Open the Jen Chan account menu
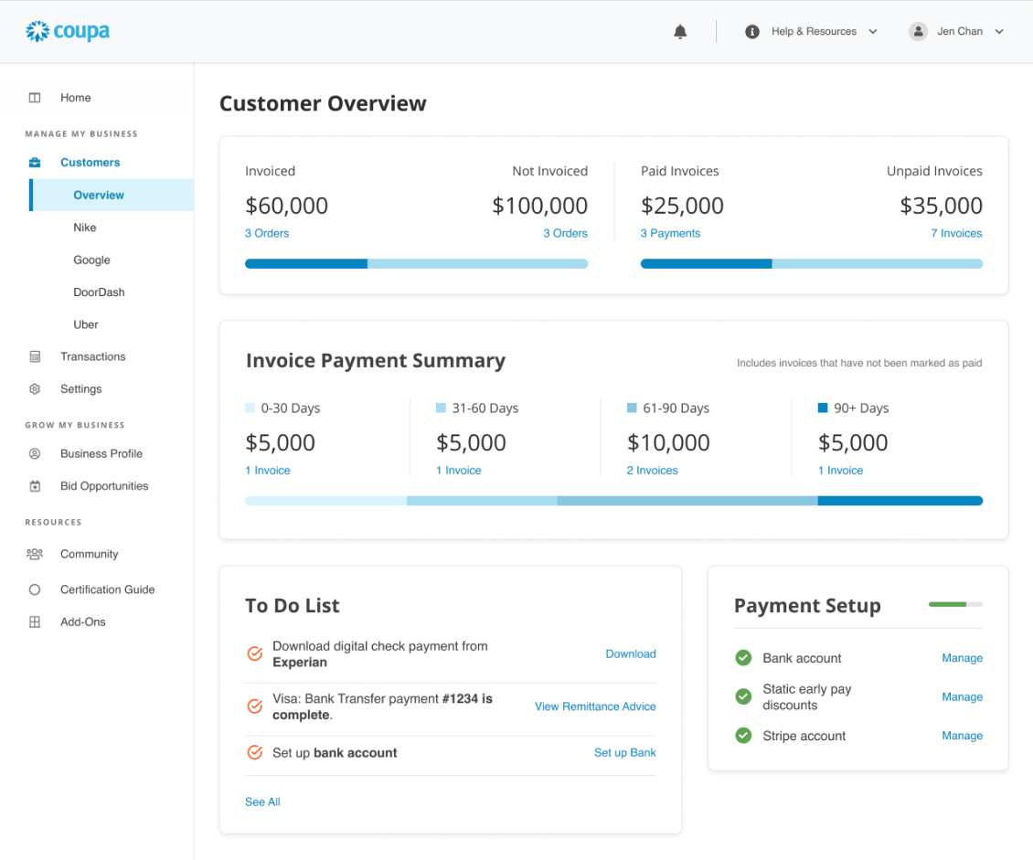Image resolution: width=1033 pixels, height=860 pixels. click(x=958, y=32)
